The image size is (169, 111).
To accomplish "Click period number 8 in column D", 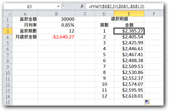I will 104,73.
